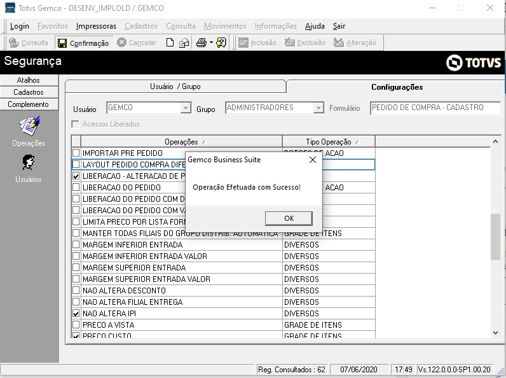The image size is (506, 378).
Task: Click the Totvs Gemco title bar app icon
Action: point(10,8)
